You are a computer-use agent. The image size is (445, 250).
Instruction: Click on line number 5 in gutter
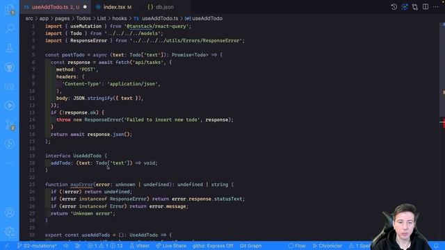point(33,55)
